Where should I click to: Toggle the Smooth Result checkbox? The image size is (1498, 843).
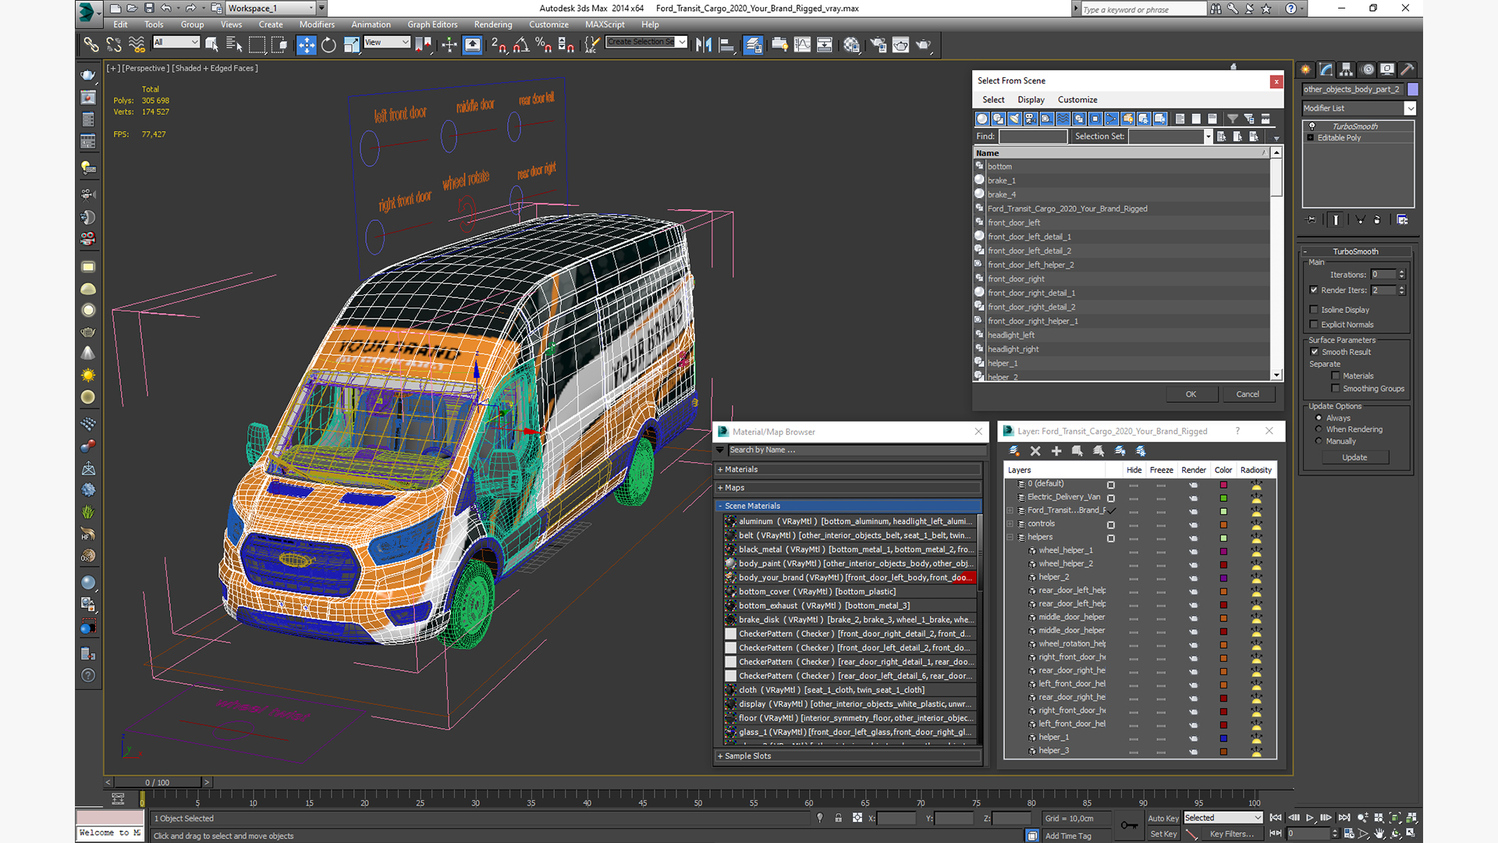click(1314, 352)
